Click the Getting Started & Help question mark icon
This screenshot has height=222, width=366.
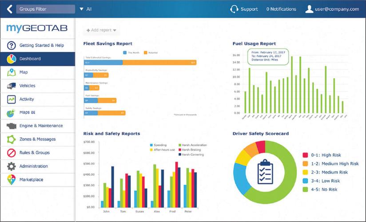pyautogui.click(x=12, y=45)
